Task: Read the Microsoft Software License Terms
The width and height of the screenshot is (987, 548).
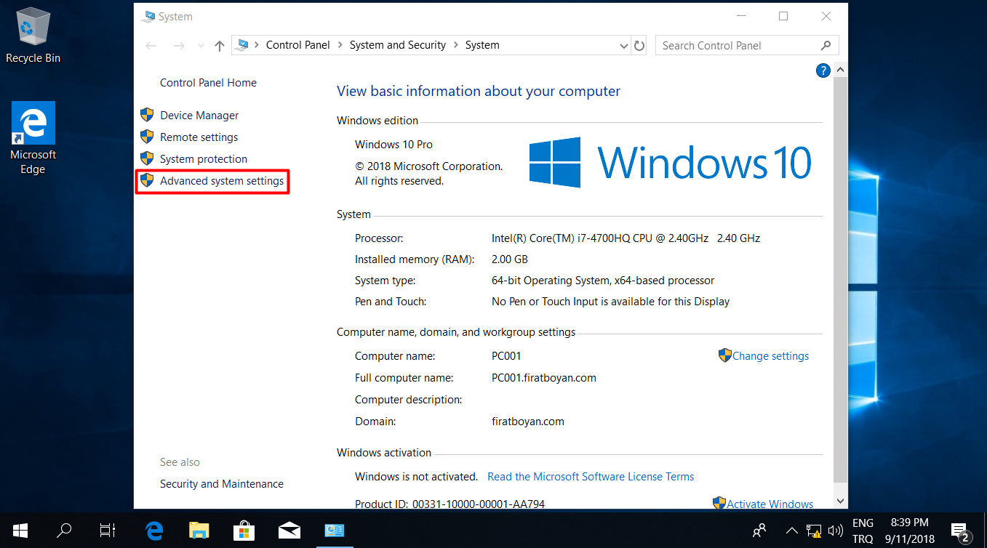Action: (x=591, y=477)
